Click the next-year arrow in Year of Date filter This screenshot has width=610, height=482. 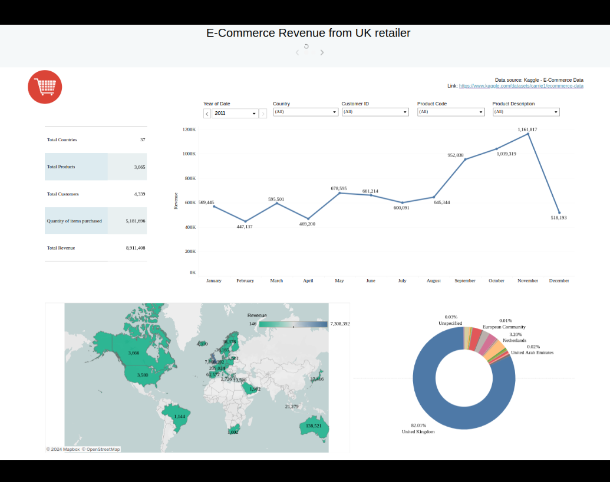[x=263, y=113]
